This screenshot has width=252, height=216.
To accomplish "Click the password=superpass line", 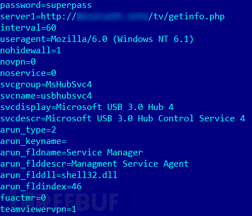I will point(46,6).
